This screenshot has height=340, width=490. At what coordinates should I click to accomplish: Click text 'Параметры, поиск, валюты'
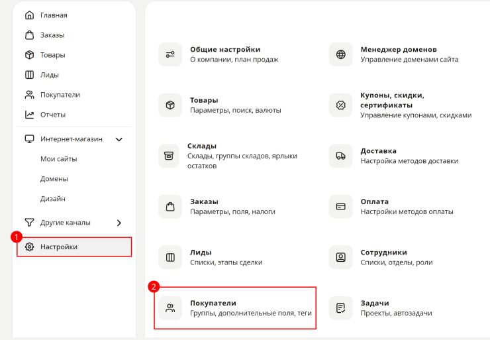coord(236,110)
